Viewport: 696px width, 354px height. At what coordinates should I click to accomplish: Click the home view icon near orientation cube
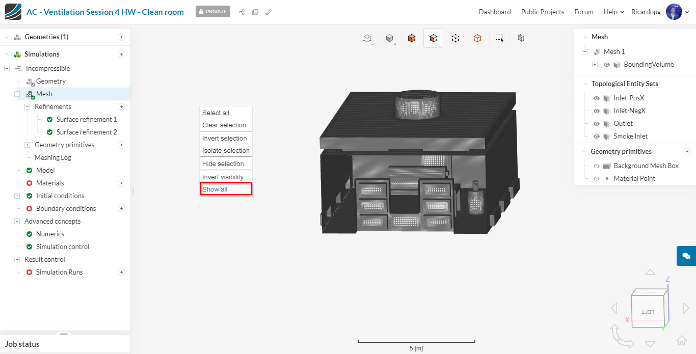(x=681, y=340)
